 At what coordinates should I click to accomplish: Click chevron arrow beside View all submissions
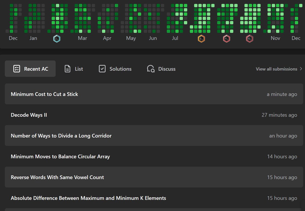tap(301, 69)
